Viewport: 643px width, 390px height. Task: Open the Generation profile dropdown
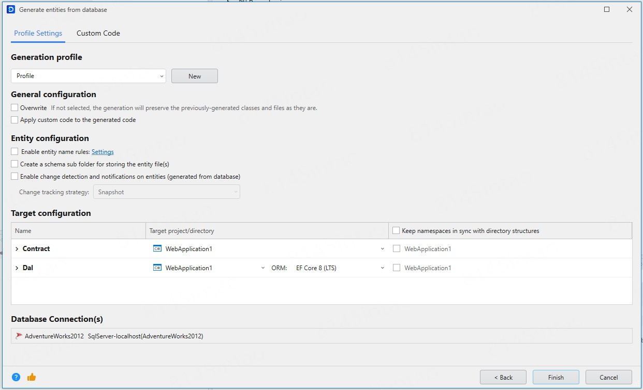coord(89,76)
